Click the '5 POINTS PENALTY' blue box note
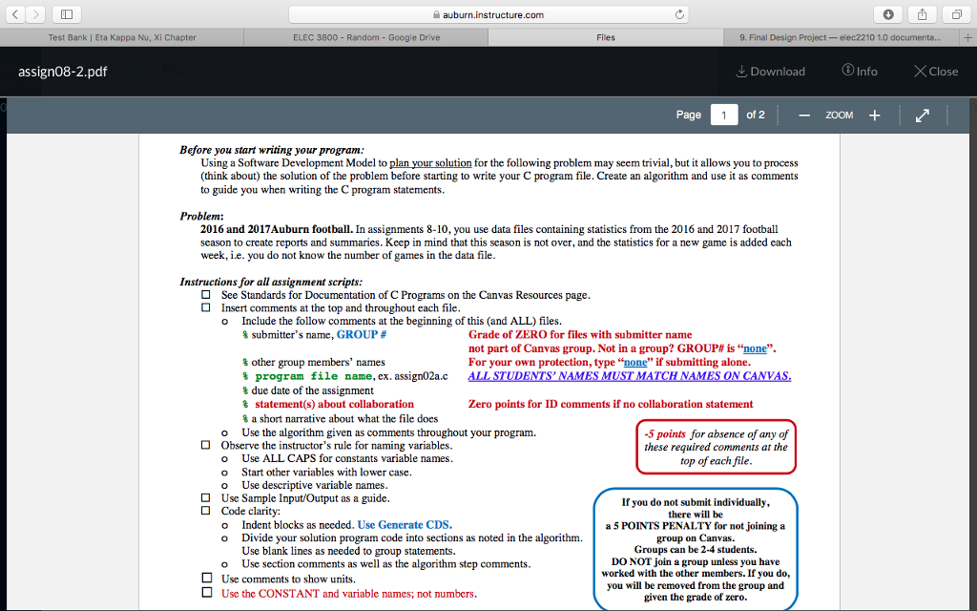The width and height of the screenshot is (977, 611). (696, 549)
